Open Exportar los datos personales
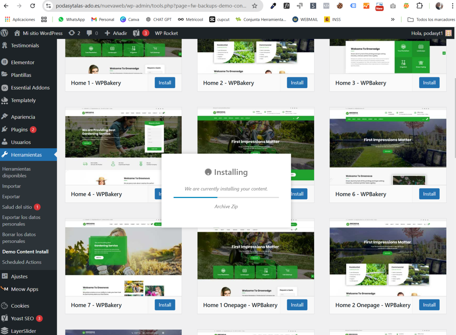456x335 pixels. pyautogui.click(x=21, y=221)
